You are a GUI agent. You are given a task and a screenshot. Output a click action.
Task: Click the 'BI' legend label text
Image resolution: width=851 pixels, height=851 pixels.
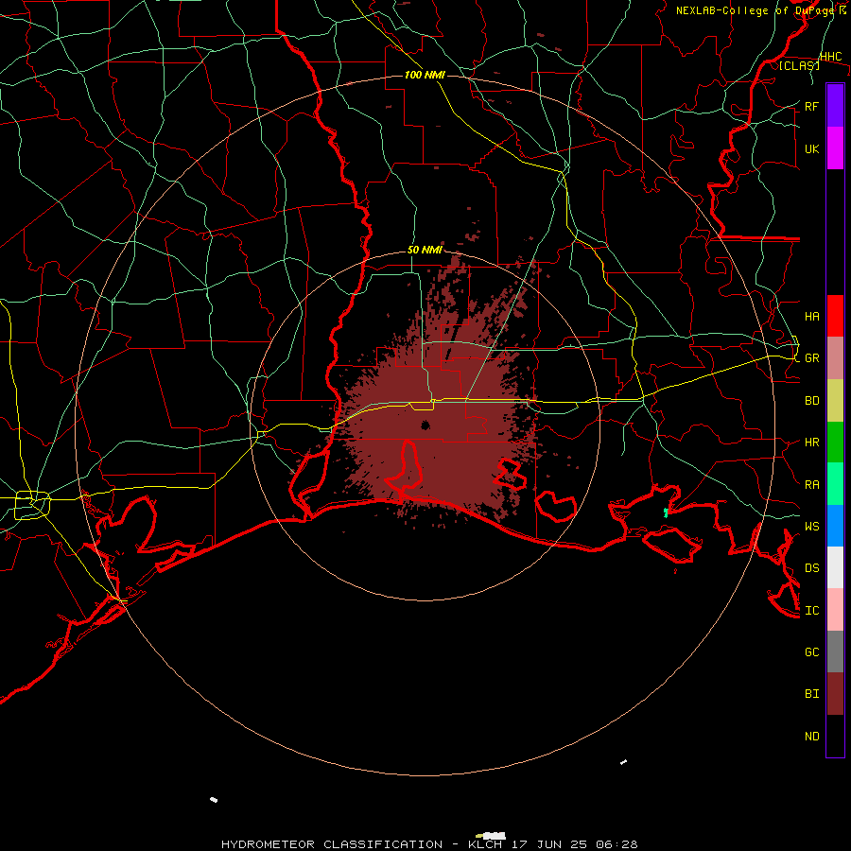click(x=811, y=694)
